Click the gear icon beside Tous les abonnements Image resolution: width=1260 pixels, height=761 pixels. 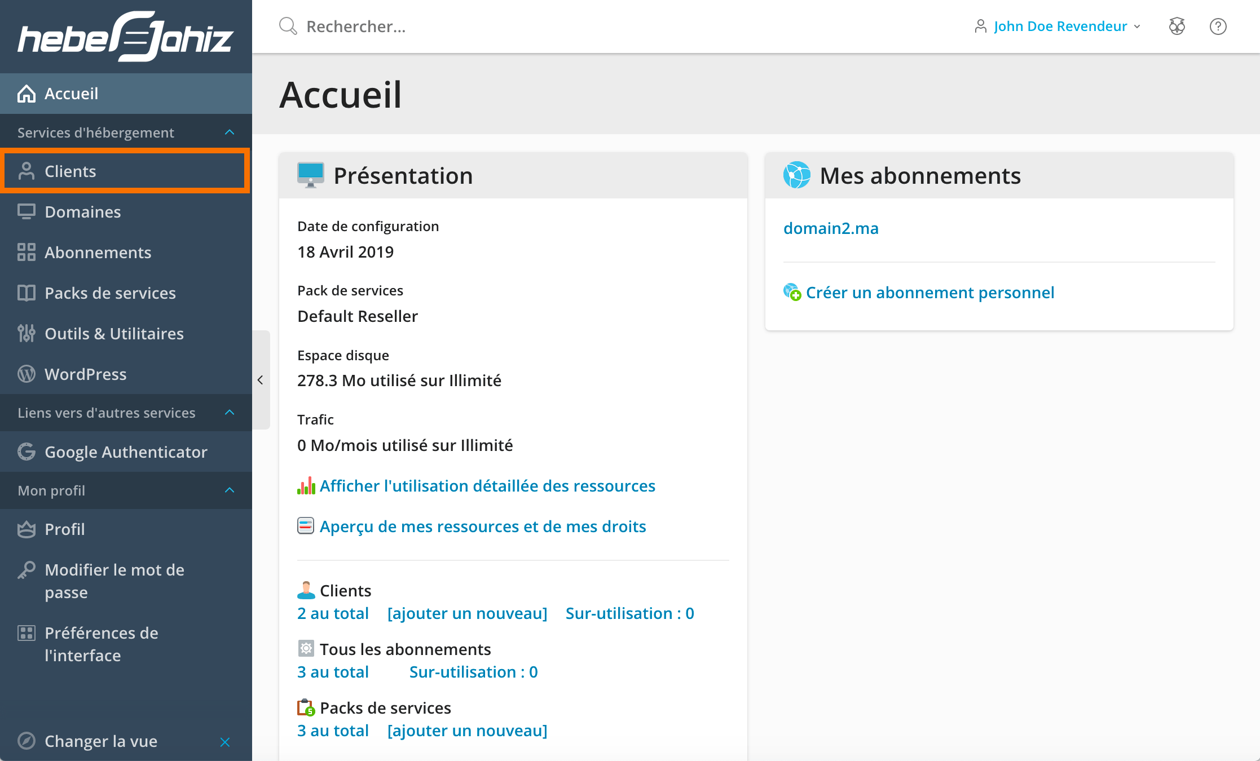point(306,649)
